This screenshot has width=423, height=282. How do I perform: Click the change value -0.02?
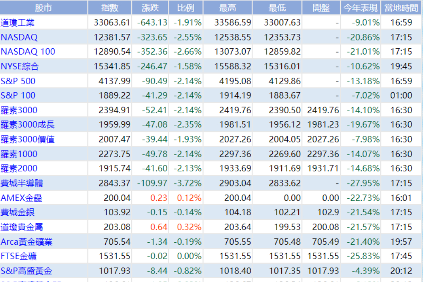tap(157, 256)
